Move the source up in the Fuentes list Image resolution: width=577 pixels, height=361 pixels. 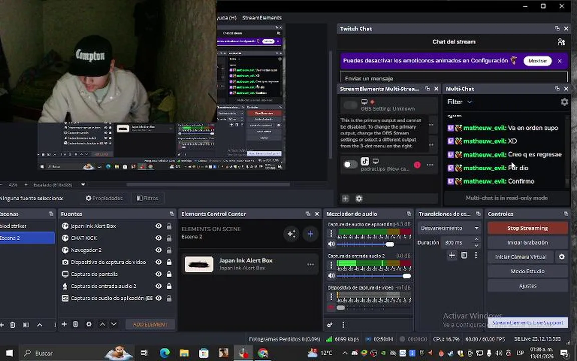[102, 324]
